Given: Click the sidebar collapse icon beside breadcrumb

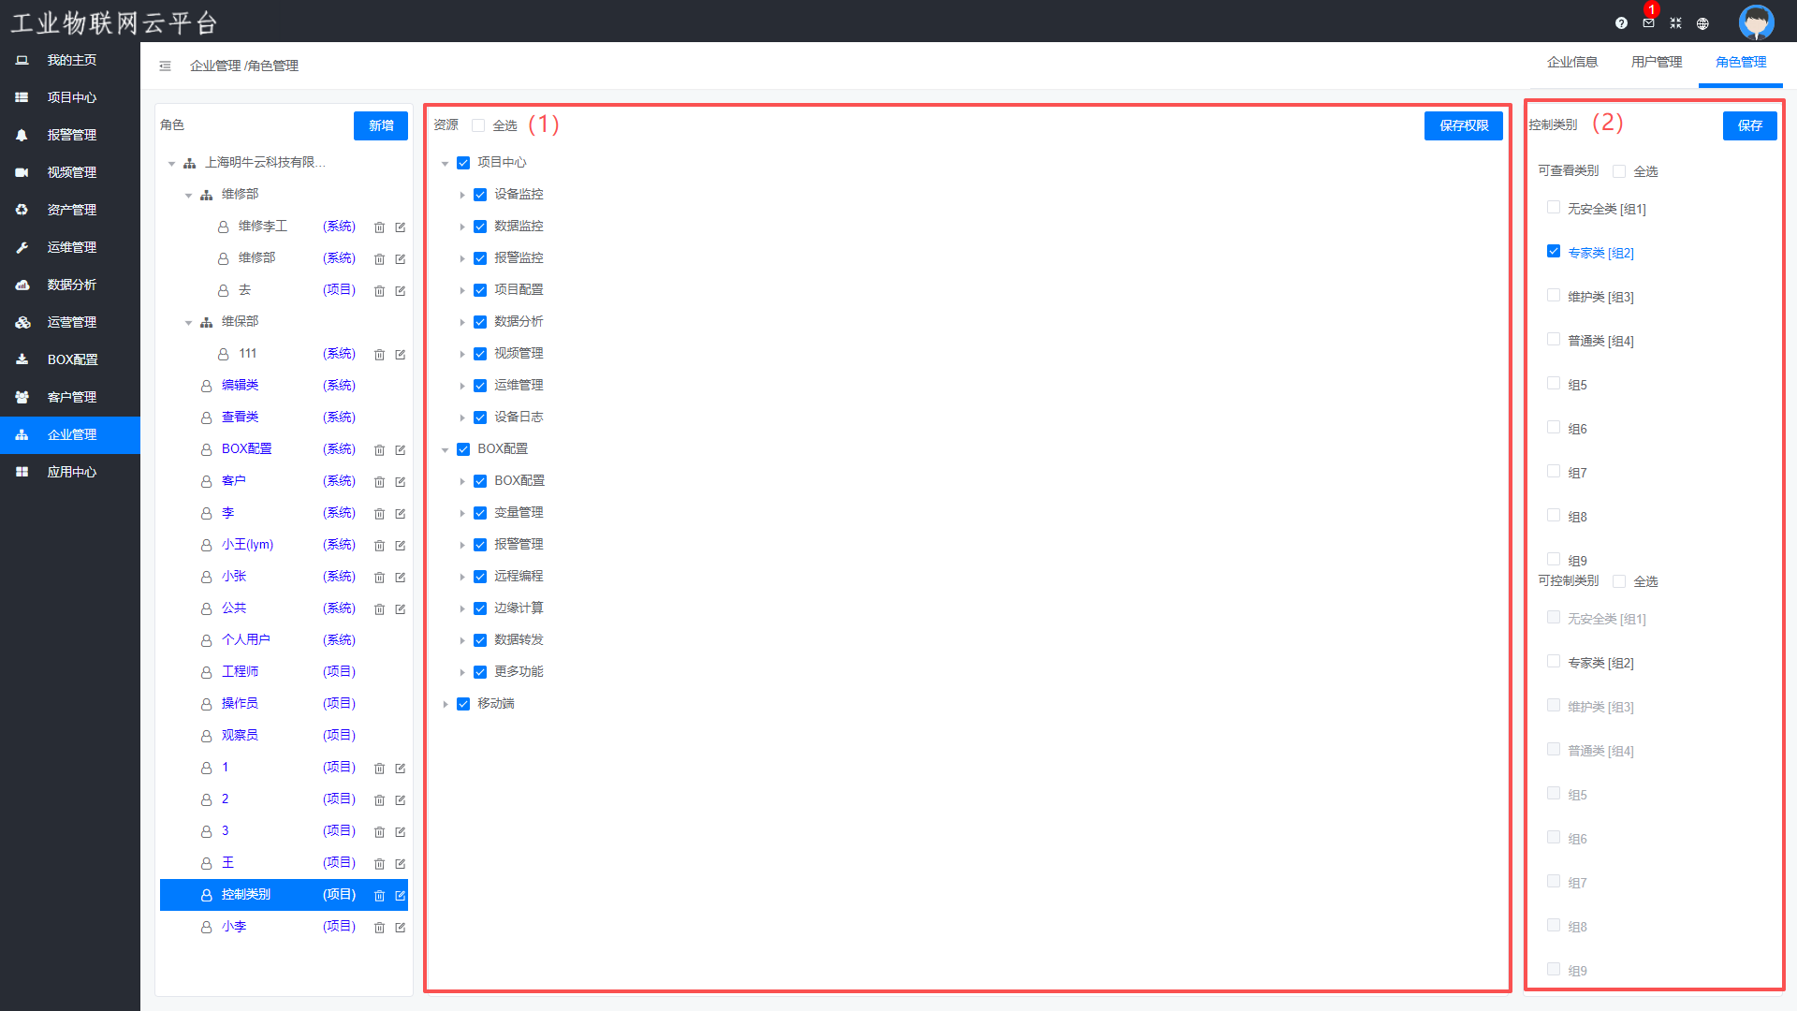Looking at the screenshot, I should click(165, 66).
